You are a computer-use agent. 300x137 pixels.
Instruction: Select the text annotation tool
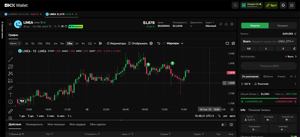[x=10, y=95]
